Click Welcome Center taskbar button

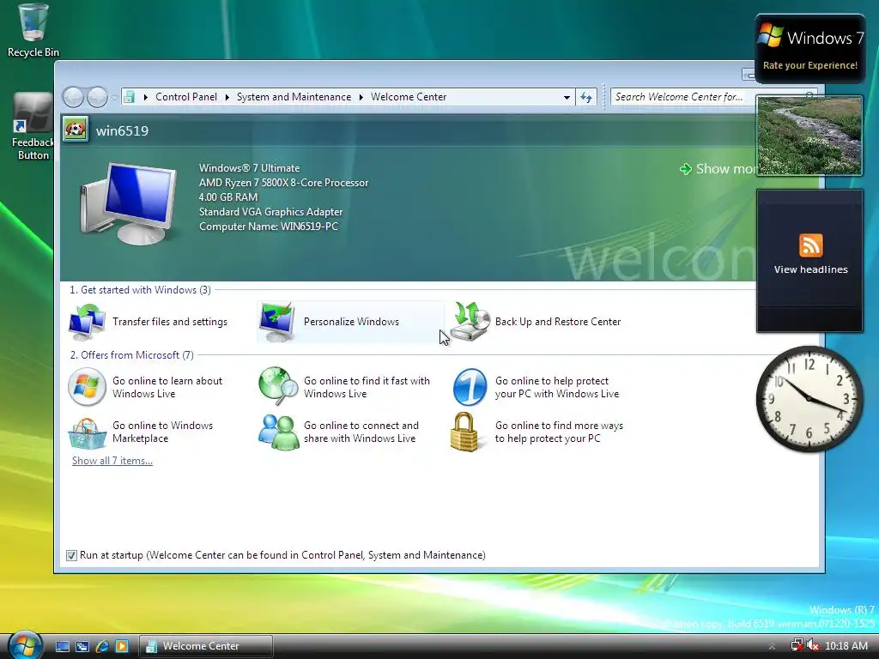pos(206,646)
